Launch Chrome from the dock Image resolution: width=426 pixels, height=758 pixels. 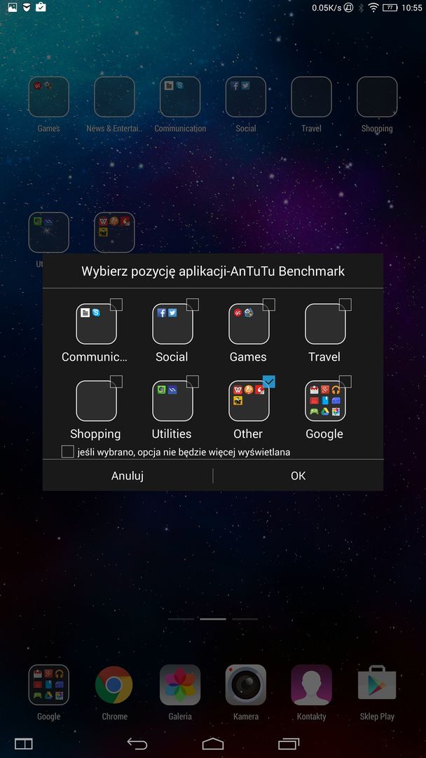click(x=114, y=684)
